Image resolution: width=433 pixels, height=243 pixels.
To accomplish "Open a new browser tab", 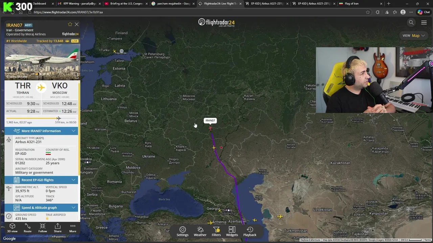I will pos(389,4).
